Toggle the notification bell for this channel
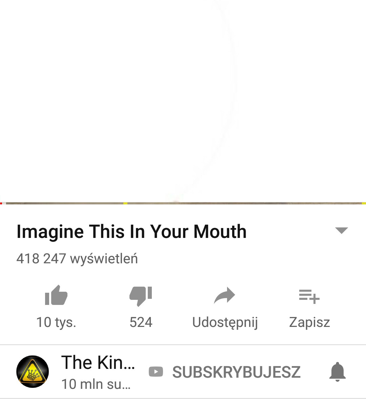366x399 pixels. [338, 372]
